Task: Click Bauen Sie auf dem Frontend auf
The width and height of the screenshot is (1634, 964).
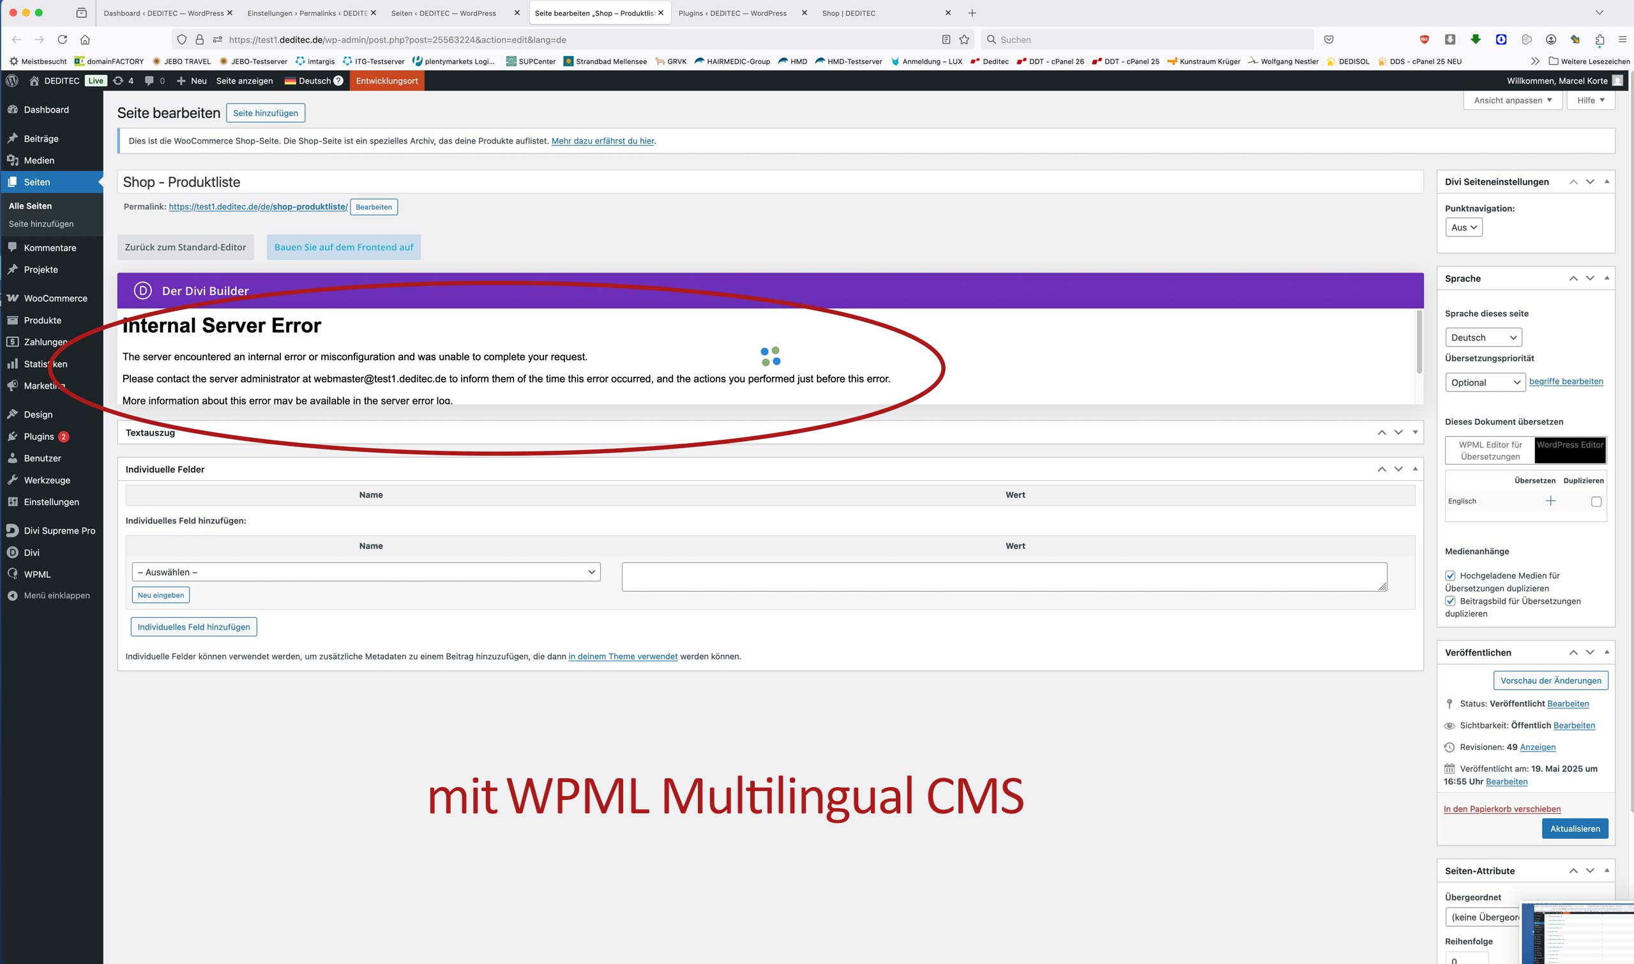Action: click(344, 248)
